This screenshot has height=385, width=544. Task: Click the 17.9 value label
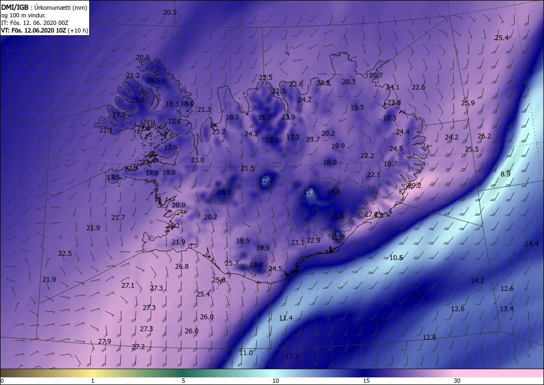click(x=152, y=173)
